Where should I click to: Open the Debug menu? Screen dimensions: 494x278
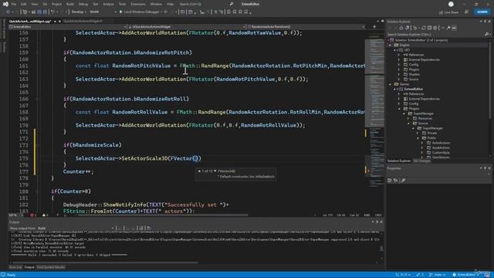83,4
